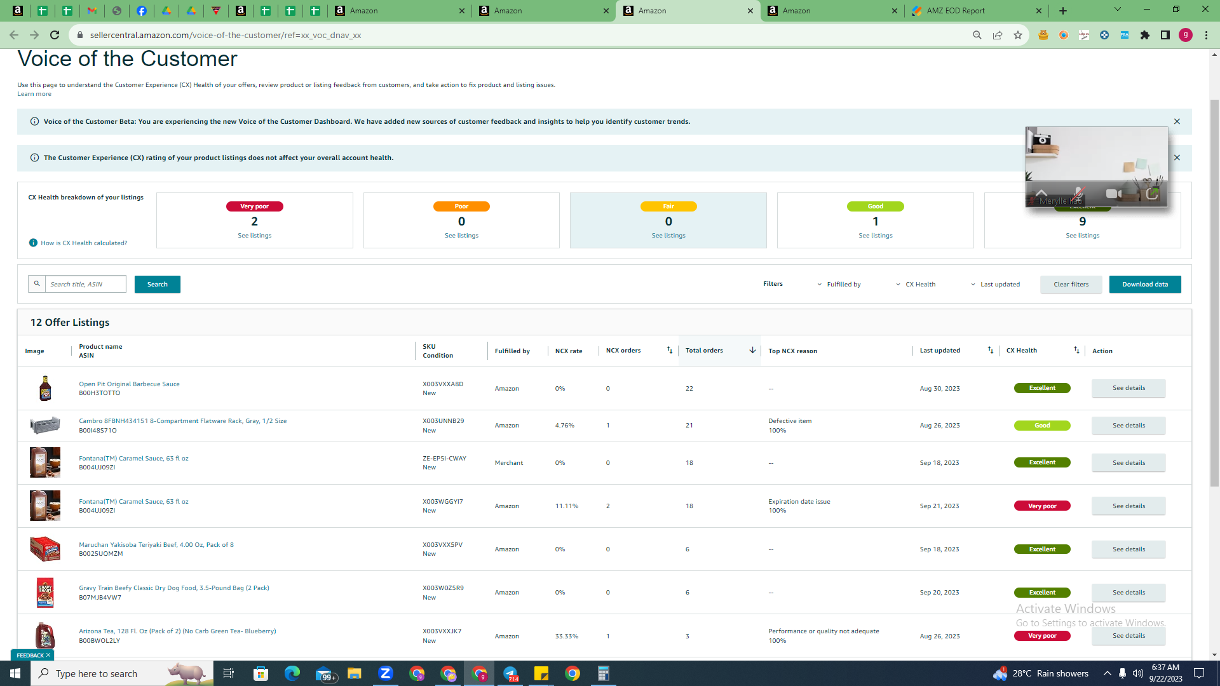See details for Open Pit Barbecue Sauce

point(1128,388)
